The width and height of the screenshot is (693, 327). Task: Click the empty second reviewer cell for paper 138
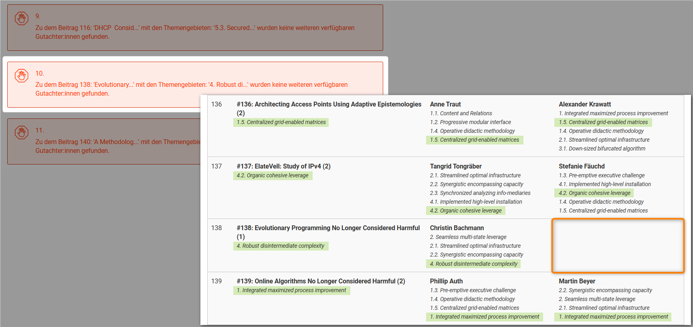pyautogui.click(x=618, y=246)
